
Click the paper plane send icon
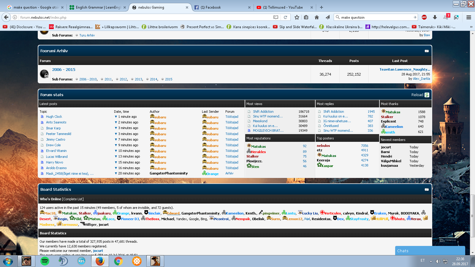coord(327,17)
